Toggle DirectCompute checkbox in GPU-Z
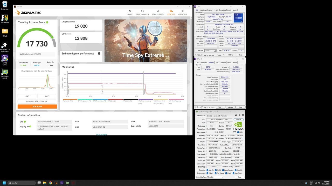Screen dimensions: 332x186 tap(223, 170)
